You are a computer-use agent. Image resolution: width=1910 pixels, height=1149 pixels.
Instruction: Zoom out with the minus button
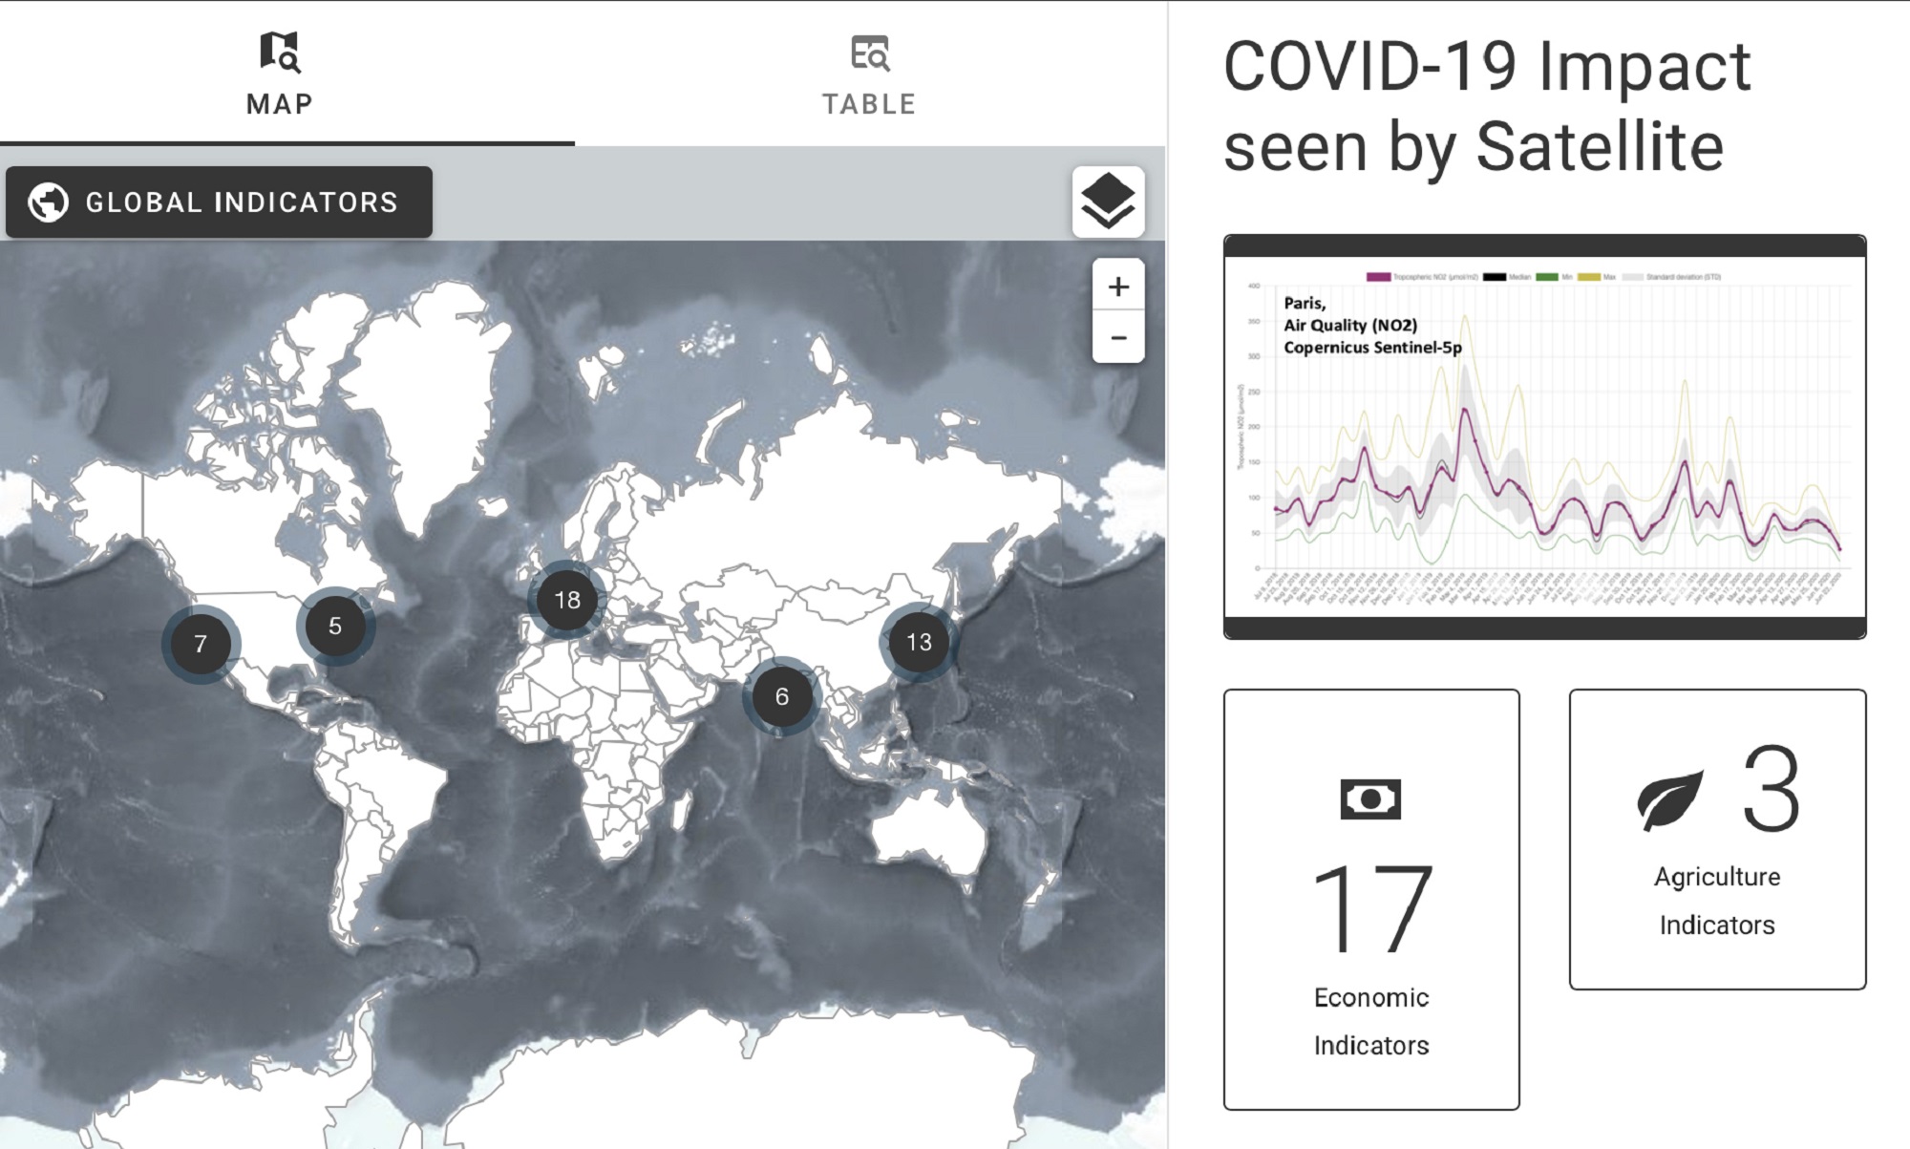click(1118, 337)
